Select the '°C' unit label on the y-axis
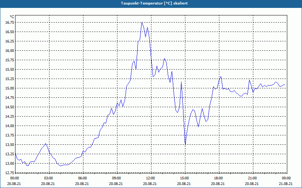This screenshot has width=302, height=188. pyautogui.click(x=12, y=17)
